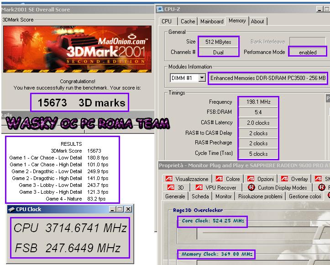Image resolution: width=330 pixels, height=265 pixels.
Task: Click the memory Size 512 MBytes field
Action: point(218,42)
